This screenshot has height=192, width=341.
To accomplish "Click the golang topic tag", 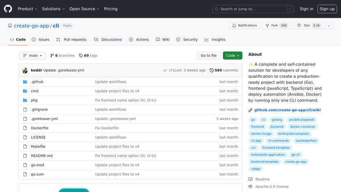I will [x=276, y=120].
